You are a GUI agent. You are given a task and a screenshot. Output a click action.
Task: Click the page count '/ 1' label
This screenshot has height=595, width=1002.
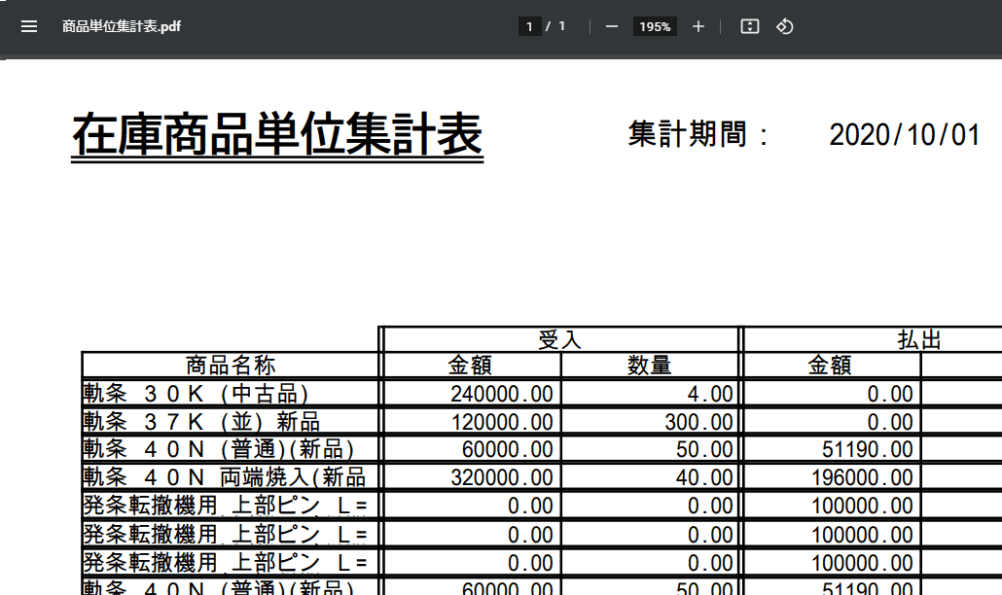[555, 26]
